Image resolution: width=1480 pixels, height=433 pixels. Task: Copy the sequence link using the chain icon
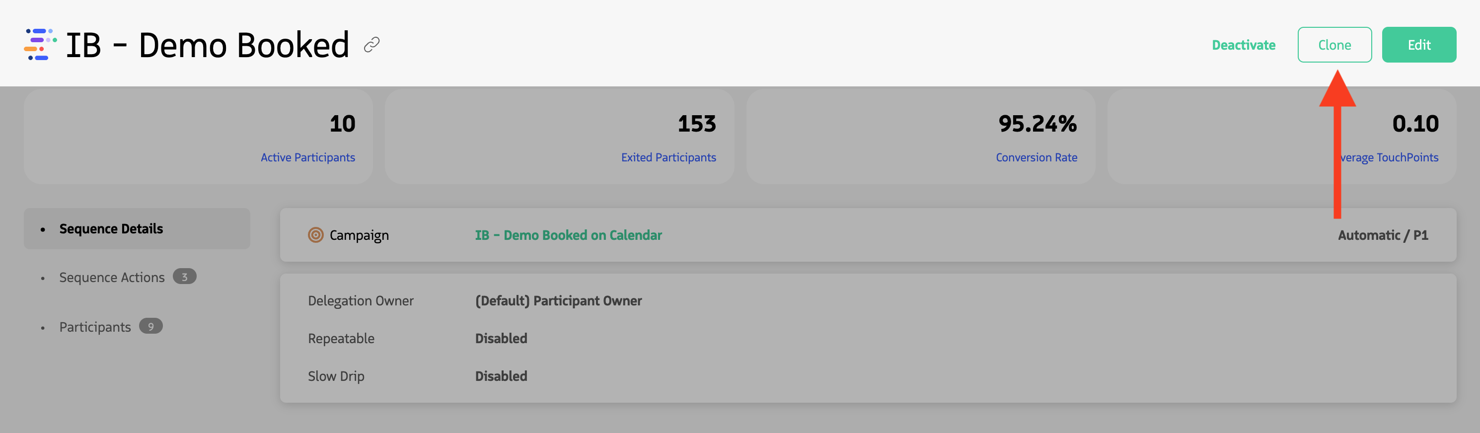pos(373,44)
